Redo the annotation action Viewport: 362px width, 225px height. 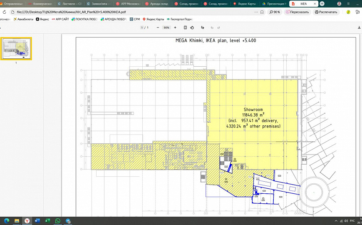(x=219, y=27)
